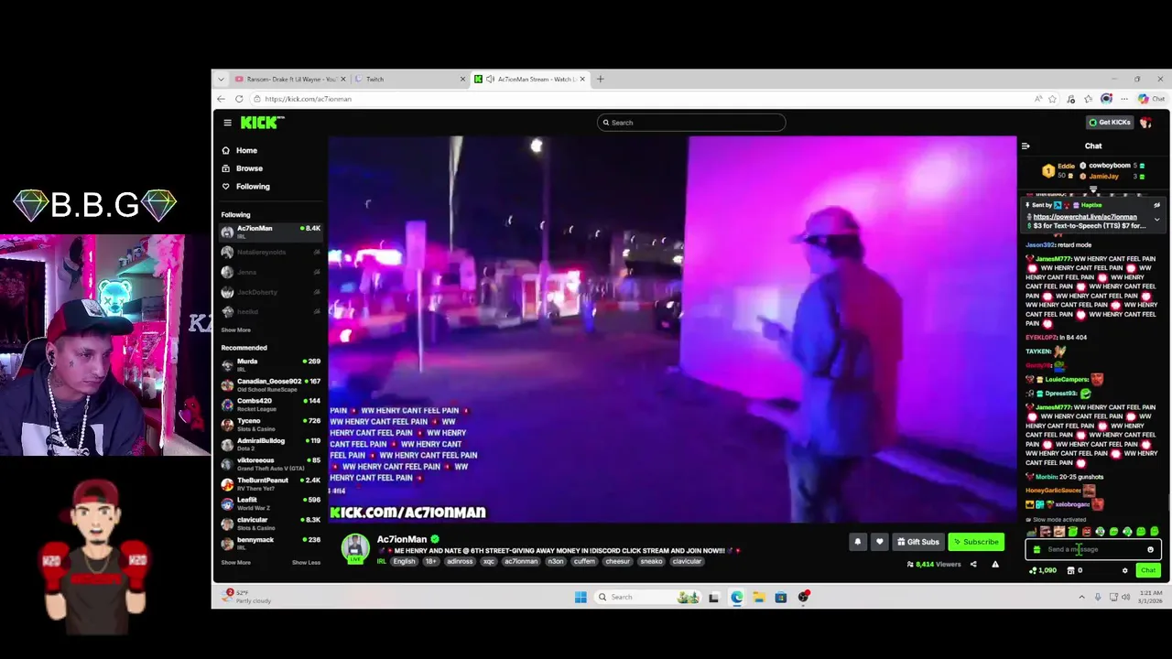Open Tyceno recommended channel
Image resolution: width=1172 pixels, height=659 pixels.
(271, 424)
